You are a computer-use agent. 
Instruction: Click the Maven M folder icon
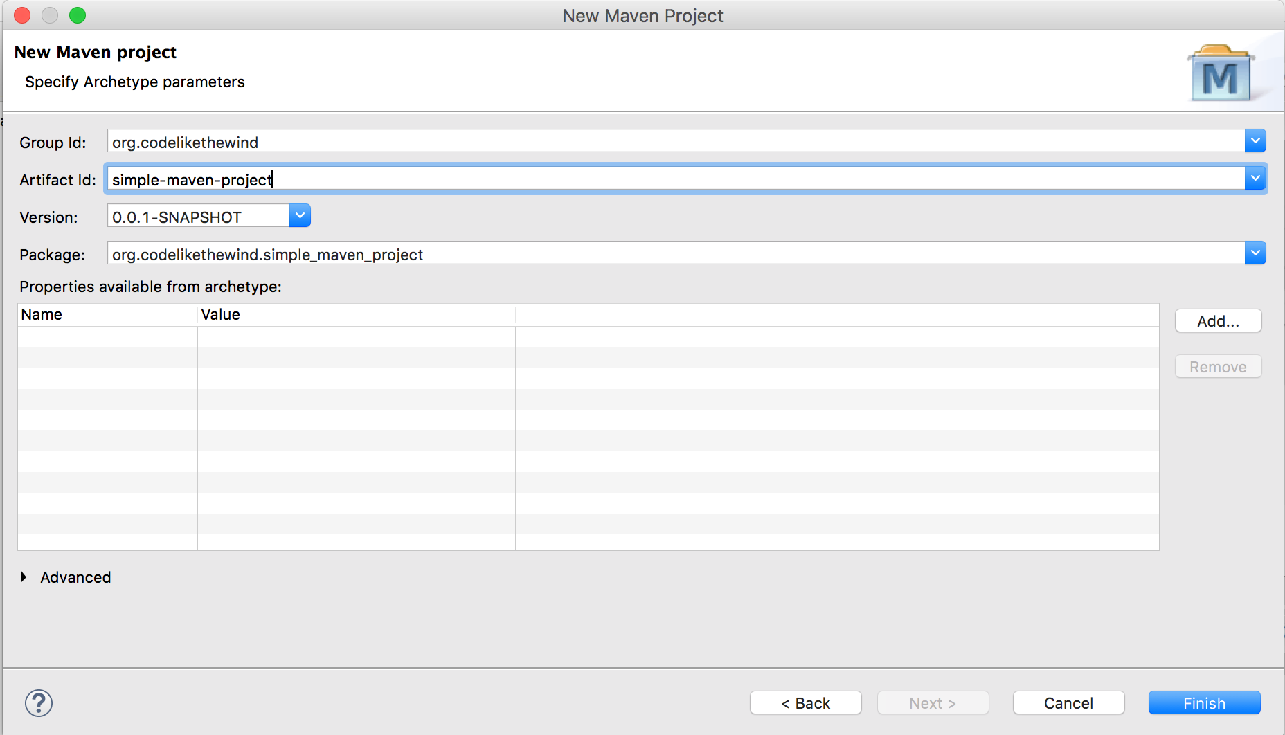coord(1221,73)
